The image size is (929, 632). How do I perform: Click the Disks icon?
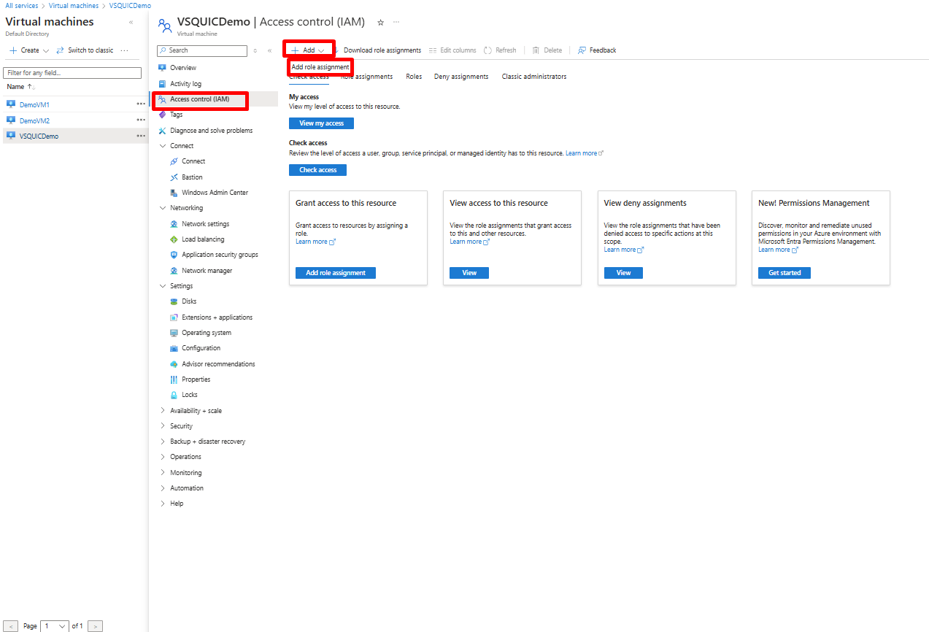174,301
